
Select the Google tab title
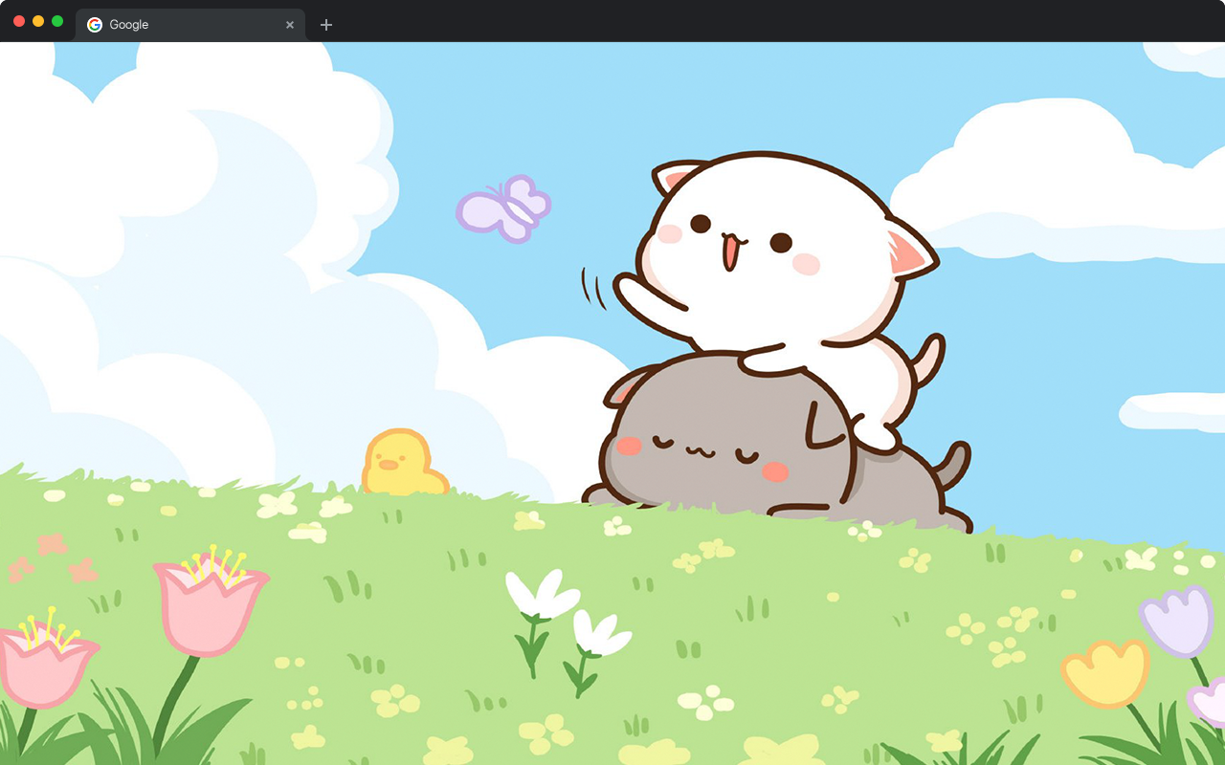click(x=129, y=25)
